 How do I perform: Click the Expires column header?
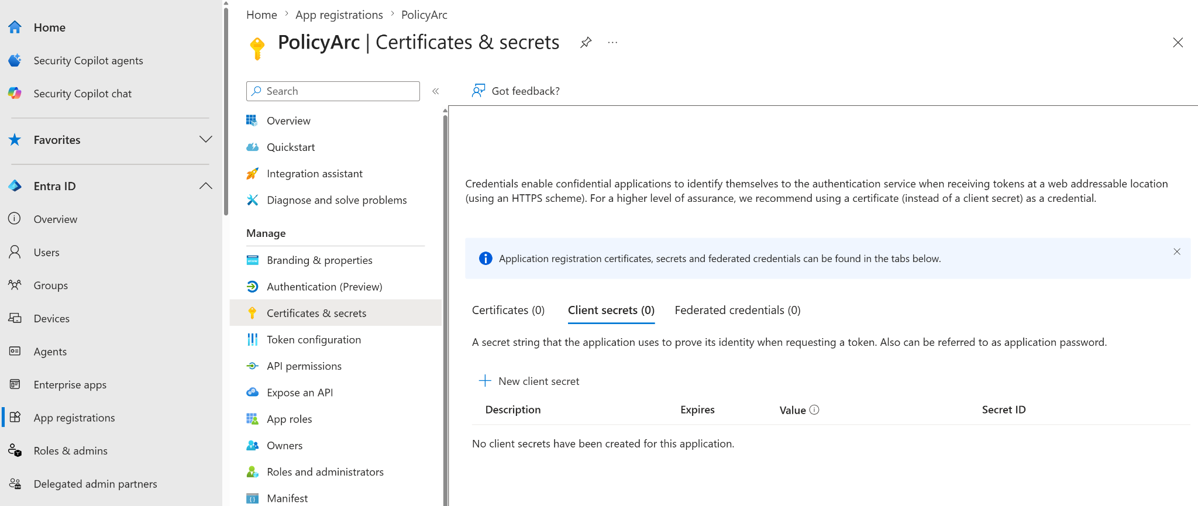coord(697,409)
